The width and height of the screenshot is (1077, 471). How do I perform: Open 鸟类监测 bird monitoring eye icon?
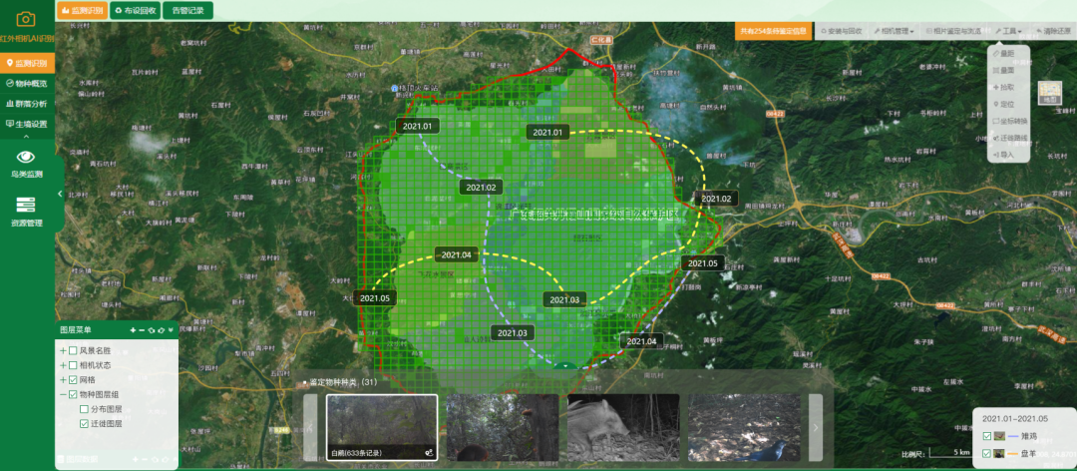(26, 157)
